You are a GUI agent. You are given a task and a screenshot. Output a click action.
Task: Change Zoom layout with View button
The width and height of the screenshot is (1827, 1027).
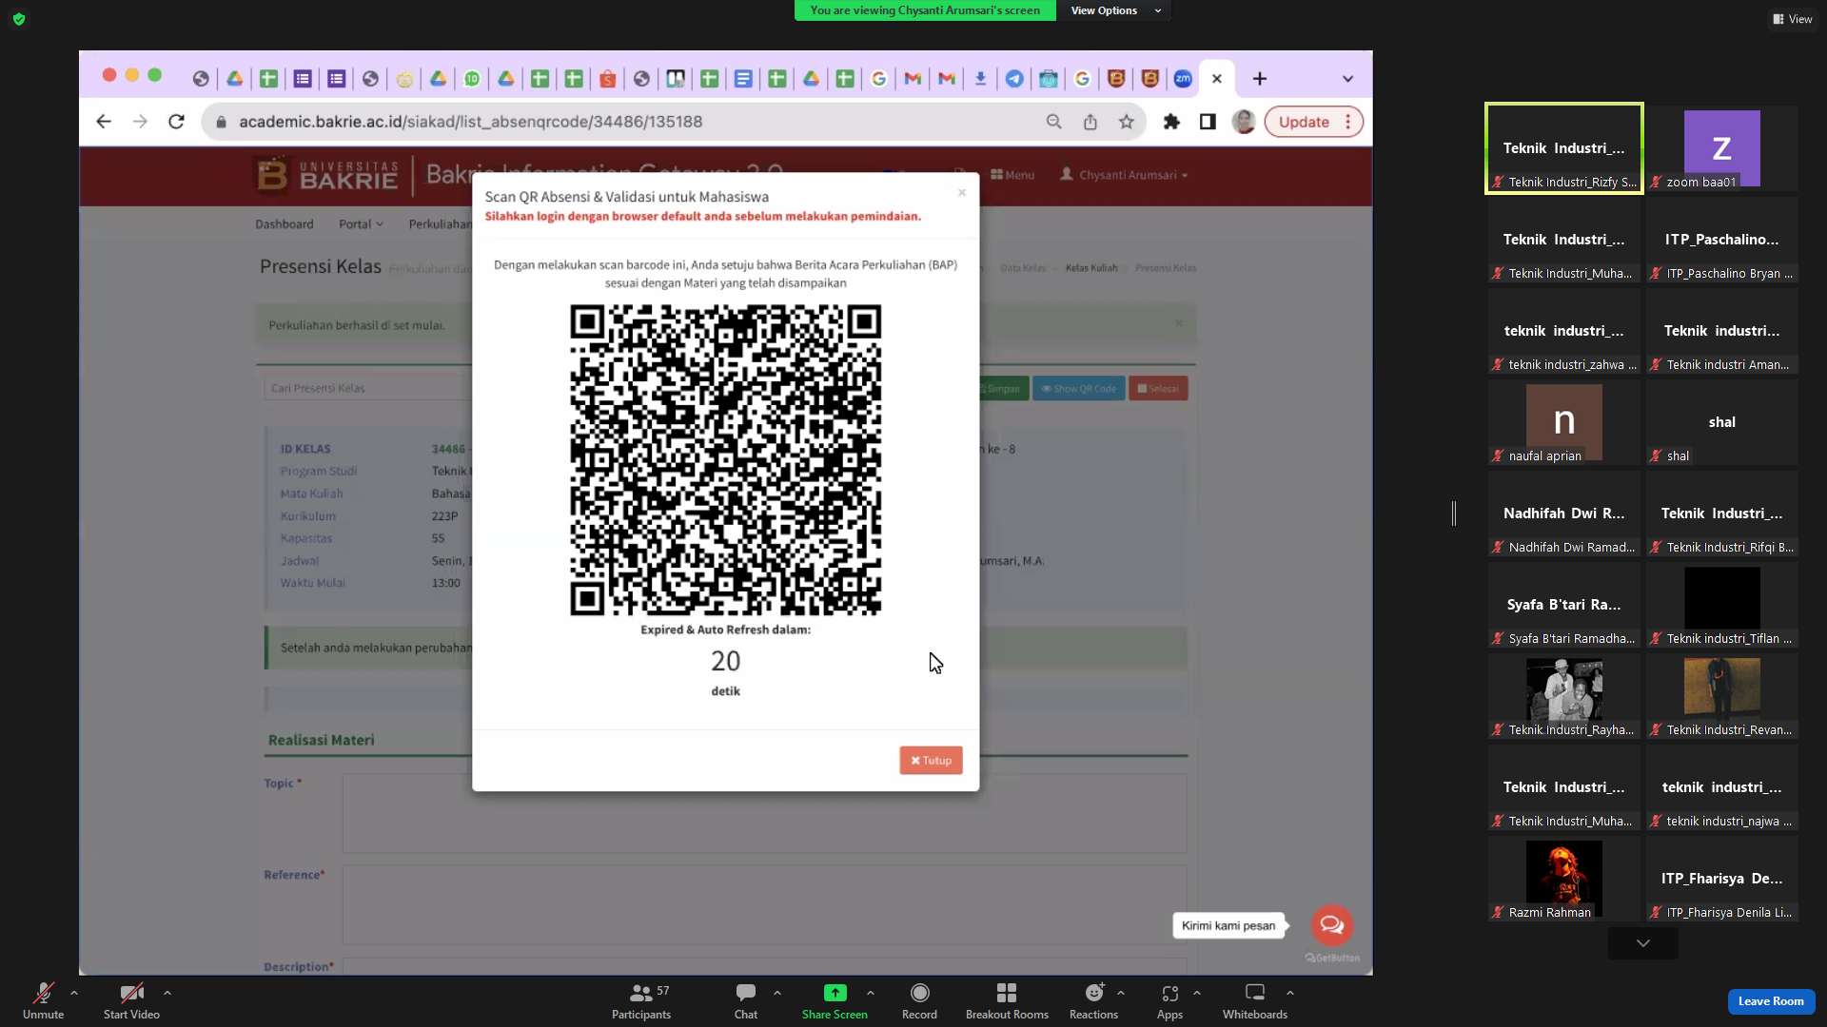tap(1793, 19)
